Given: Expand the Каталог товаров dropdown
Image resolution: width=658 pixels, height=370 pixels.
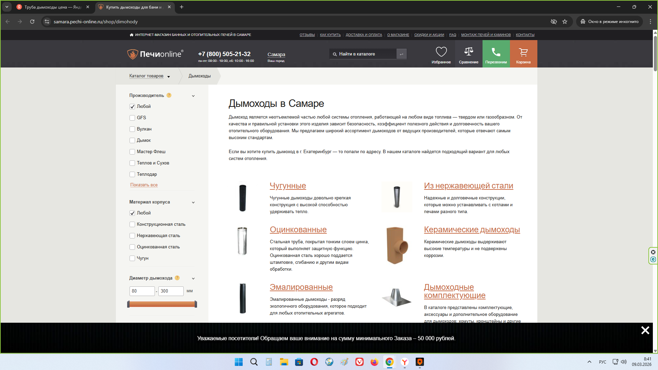Looking at the screenshot, I should click(150, 76).
